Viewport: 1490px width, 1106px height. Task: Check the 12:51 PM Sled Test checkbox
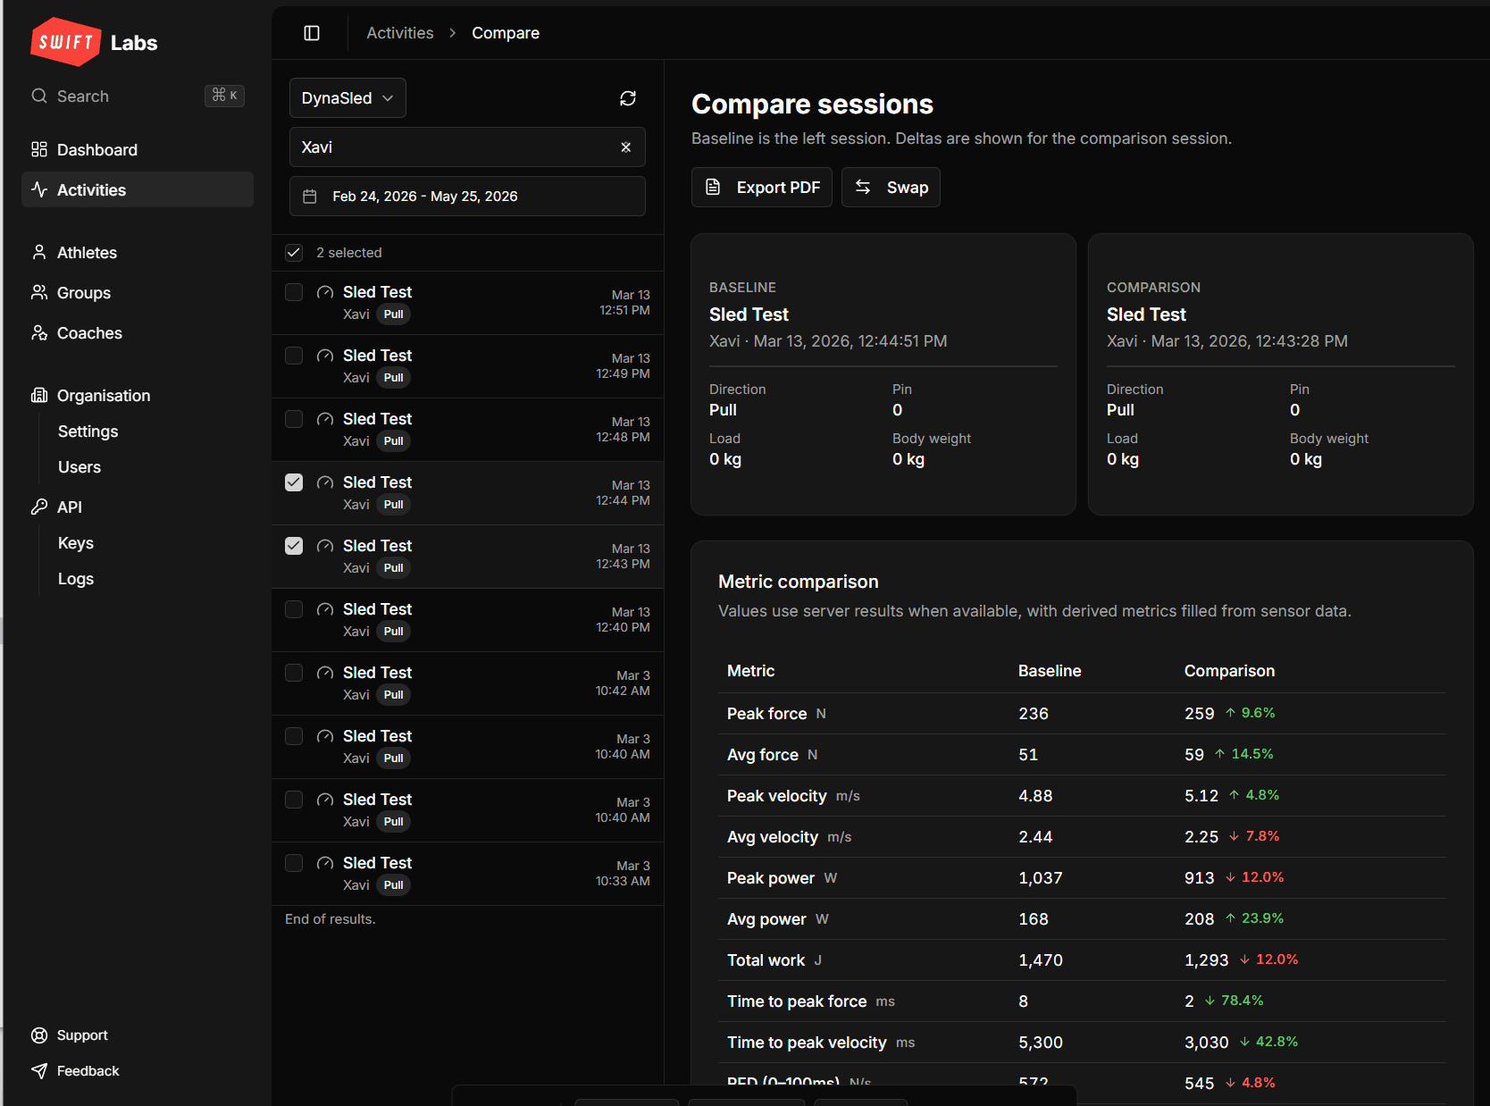point(294,292)
